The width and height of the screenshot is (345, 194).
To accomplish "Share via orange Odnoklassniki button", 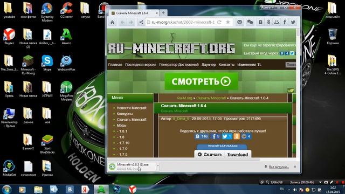I will (x=237, y=136).
